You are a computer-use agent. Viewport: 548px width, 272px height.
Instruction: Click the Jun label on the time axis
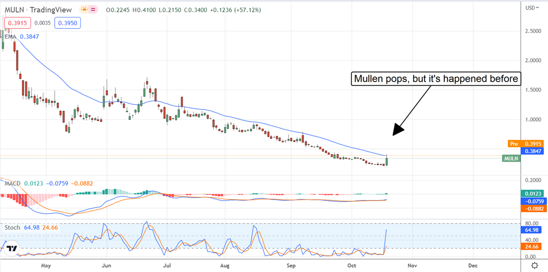pyautogui.click(x=106, y=265)
